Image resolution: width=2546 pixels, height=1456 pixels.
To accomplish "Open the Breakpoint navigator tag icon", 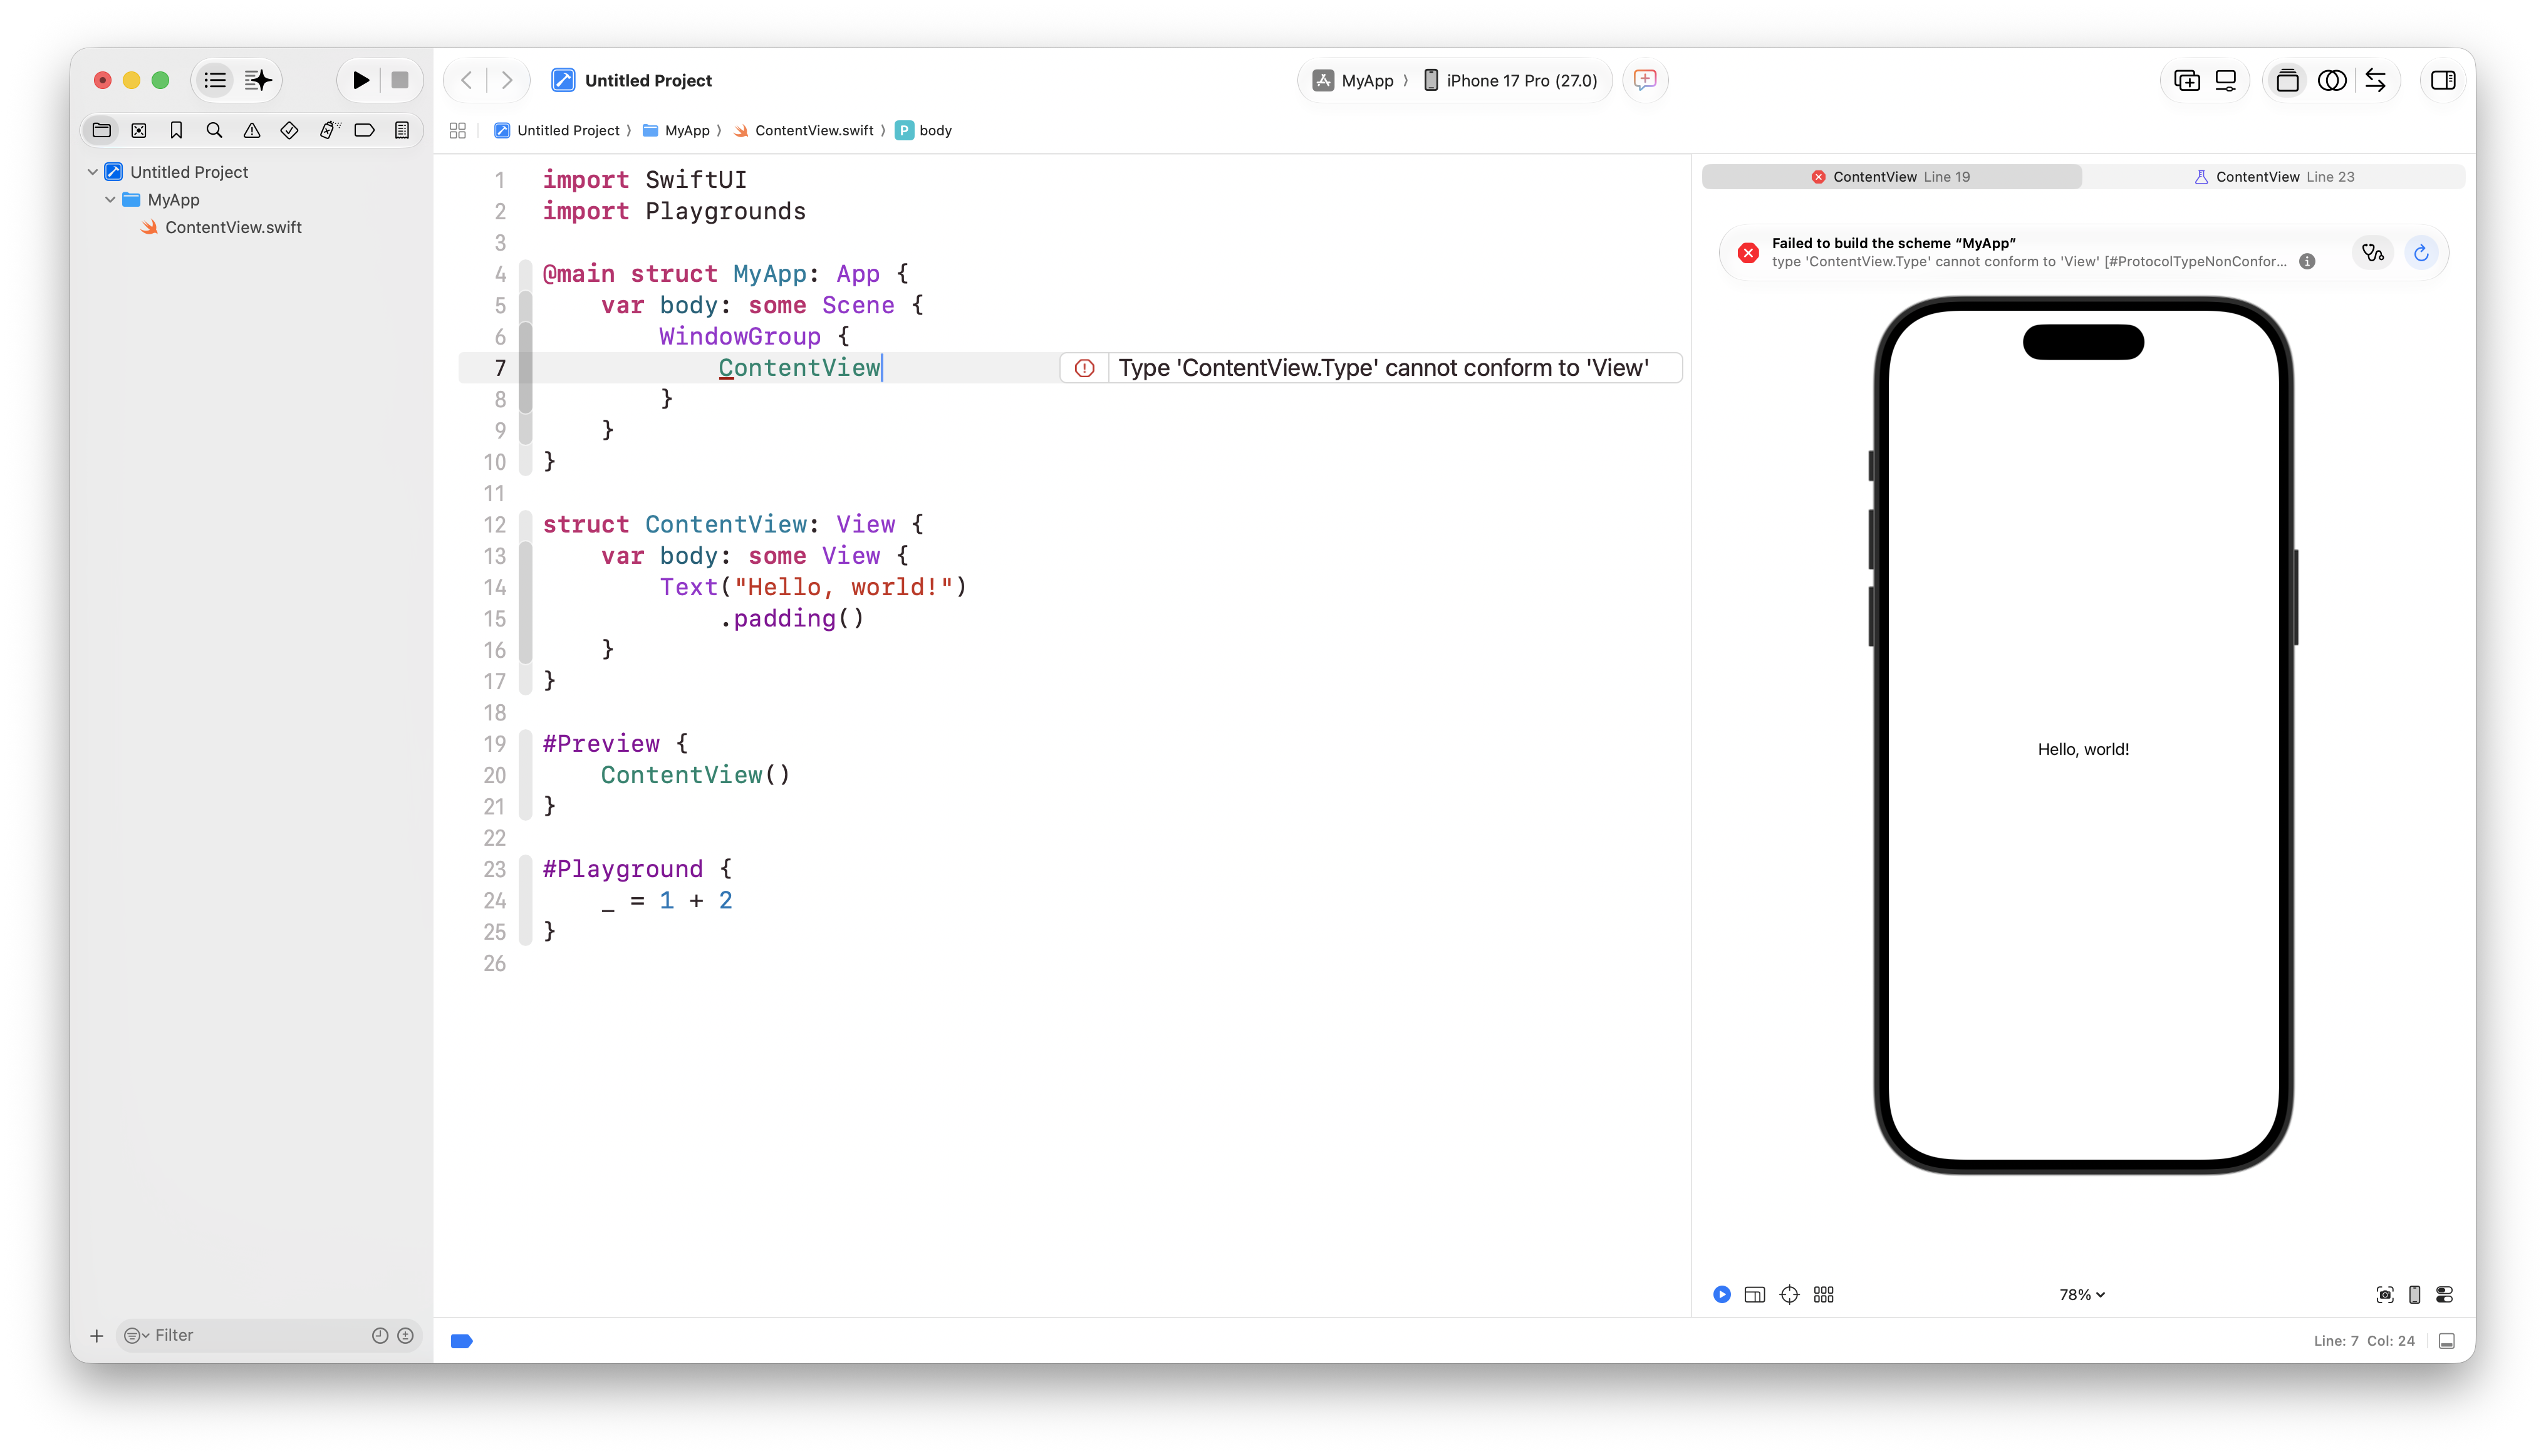I will point(365,130).
